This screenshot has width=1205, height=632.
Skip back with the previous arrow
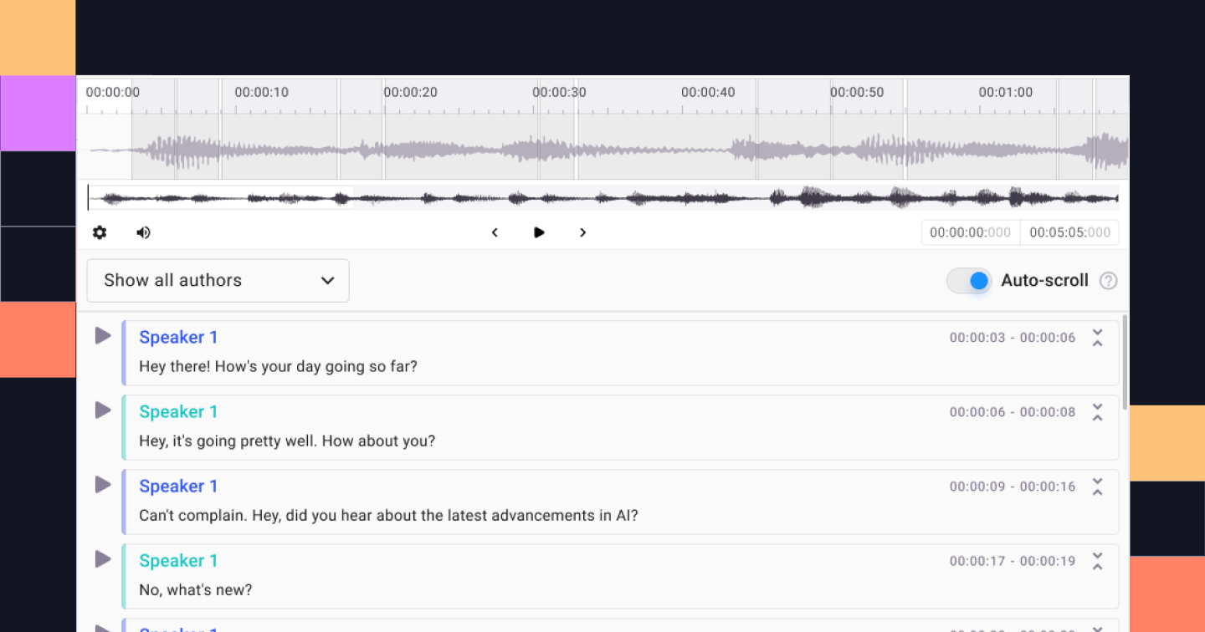(x=495, y=232)
